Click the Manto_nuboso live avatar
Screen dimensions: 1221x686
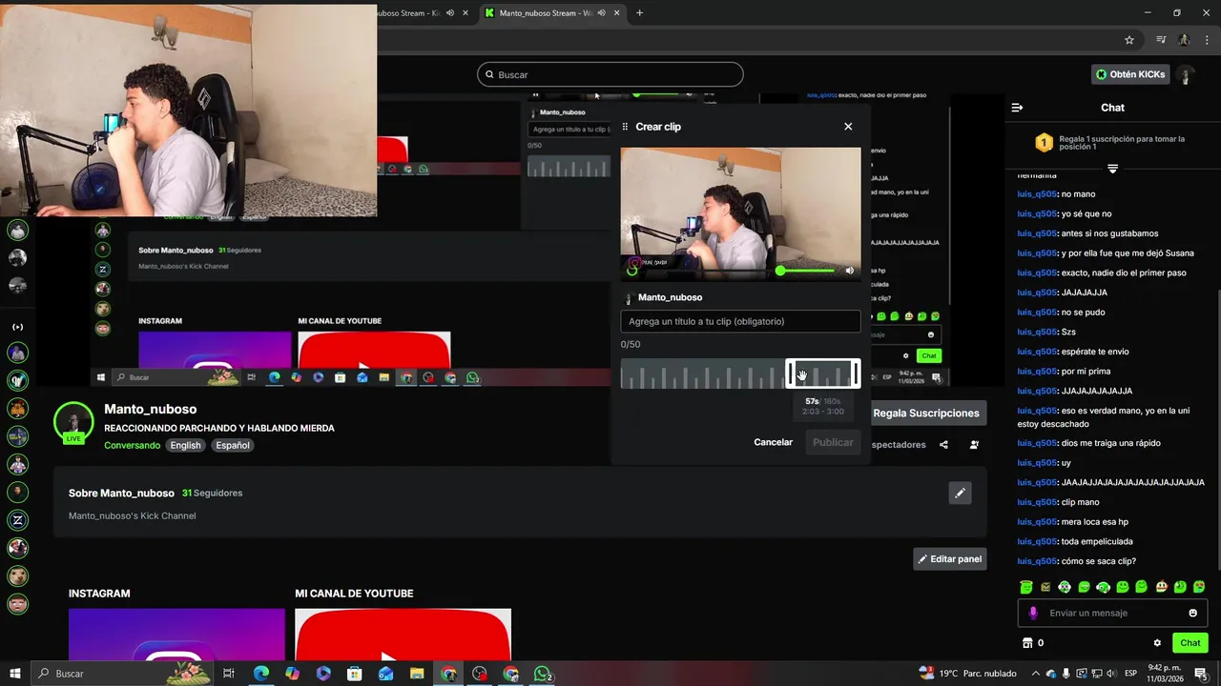[73, 422]
